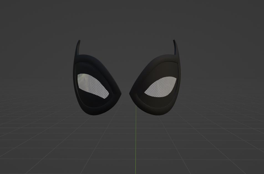Pick the right frame's upward pointed spike

click(176, 48)
